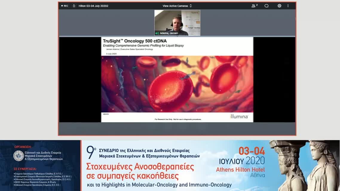Open the chat bubble icon

click(266, 5)
